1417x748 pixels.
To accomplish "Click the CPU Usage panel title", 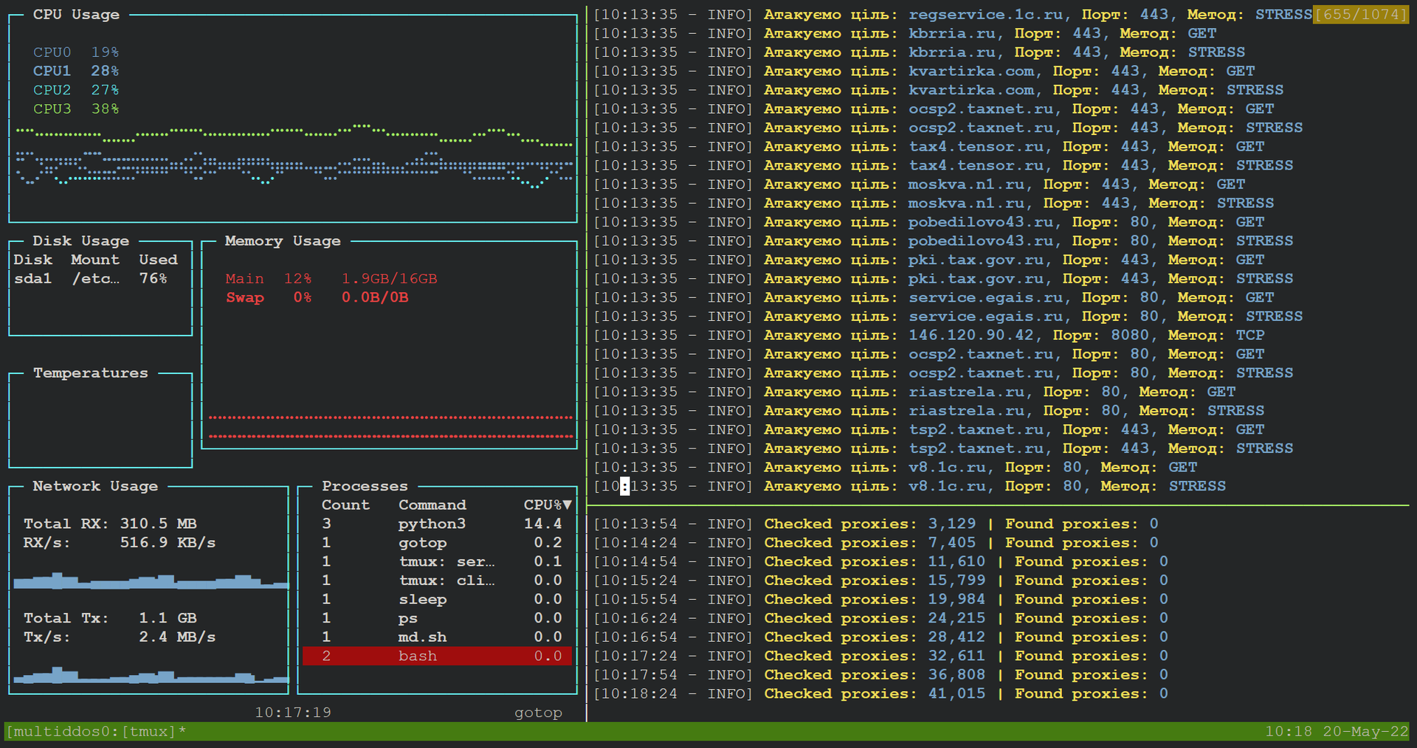I will coord(76,15).
